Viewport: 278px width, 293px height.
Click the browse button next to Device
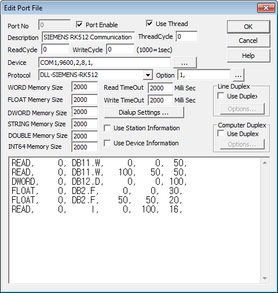point(185,63)
